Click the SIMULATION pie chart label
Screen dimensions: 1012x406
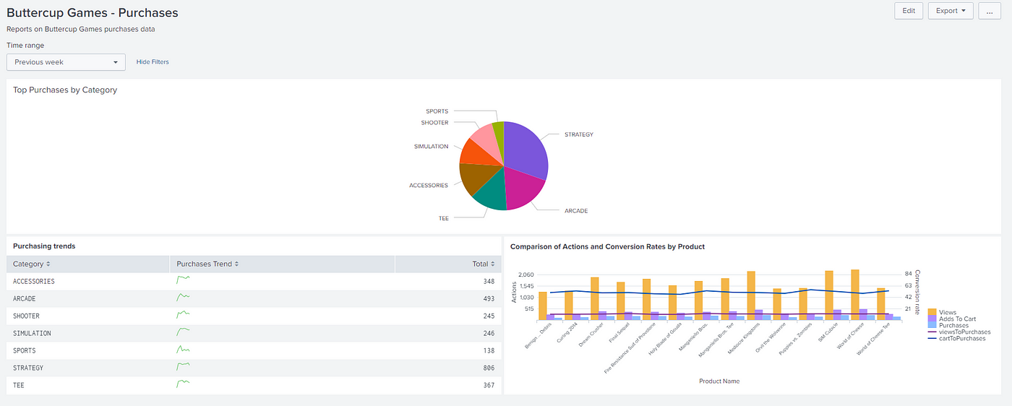[x=431, y=147]
